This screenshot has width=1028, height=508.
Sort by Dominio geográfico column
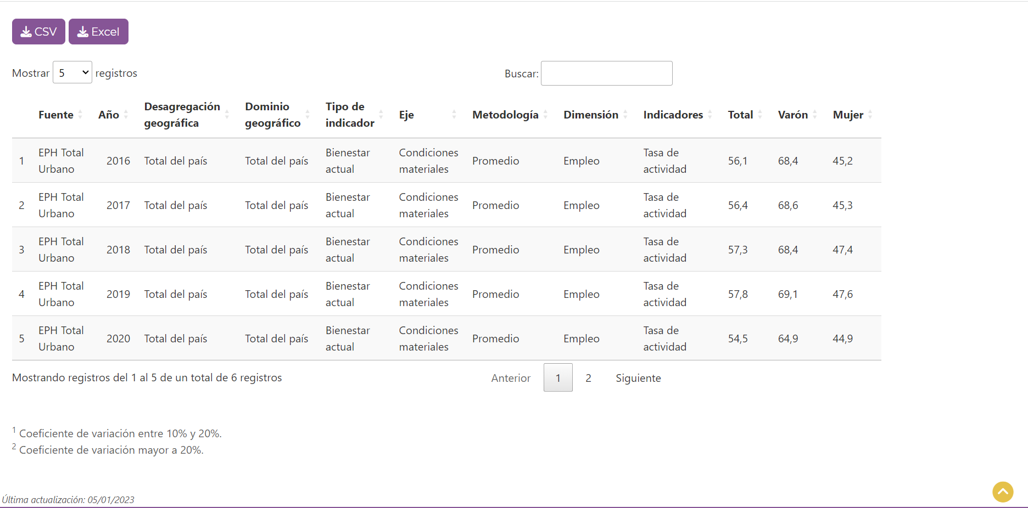click(272, 115)
